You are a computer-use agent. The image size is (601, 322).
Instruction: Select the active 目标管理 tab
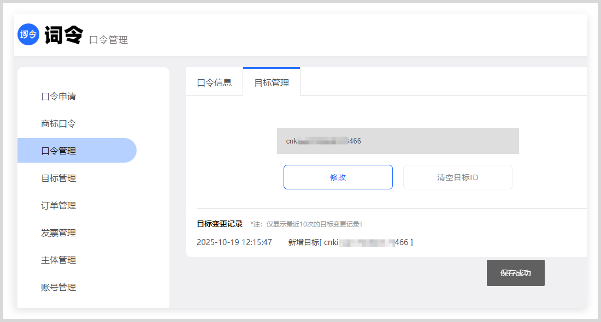click(x=272, y=83)
